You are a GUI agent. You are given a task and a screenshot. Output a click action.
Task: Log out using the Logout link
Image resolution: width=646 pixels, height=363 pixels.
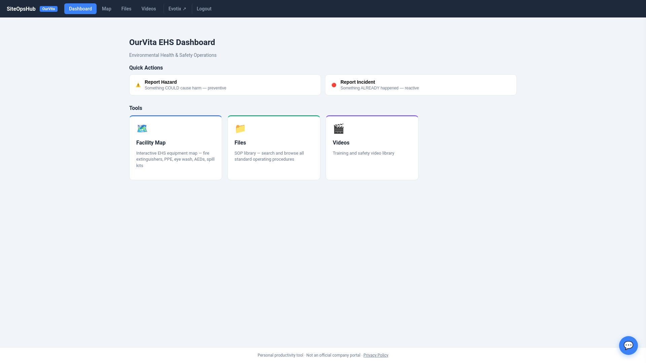coord(204,9)
